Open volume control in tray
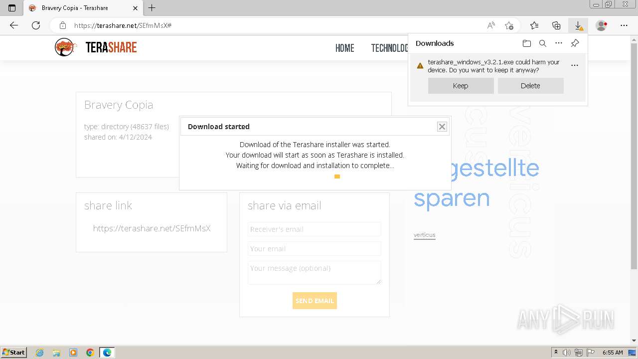The height and width of the screenshot is (359, 638). click(x=567, y=353)
